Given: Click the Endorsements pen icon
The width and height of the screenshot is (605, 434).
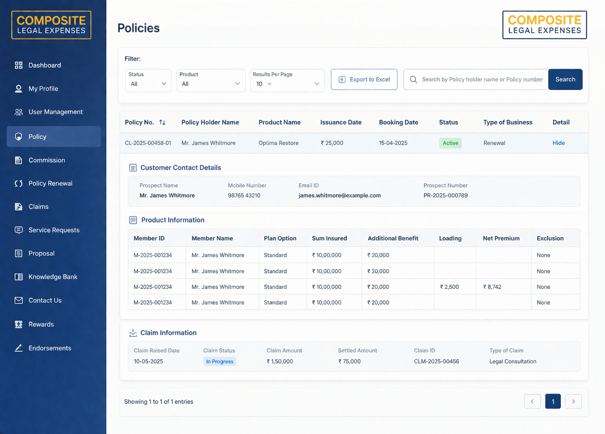Looking at the screenshot, I should (x=18, y=348).
